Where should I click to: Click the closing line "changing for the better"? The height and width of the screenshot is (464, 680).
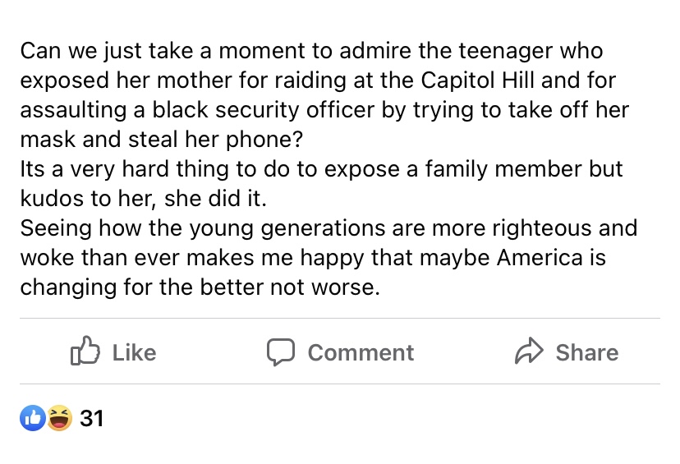200,287
